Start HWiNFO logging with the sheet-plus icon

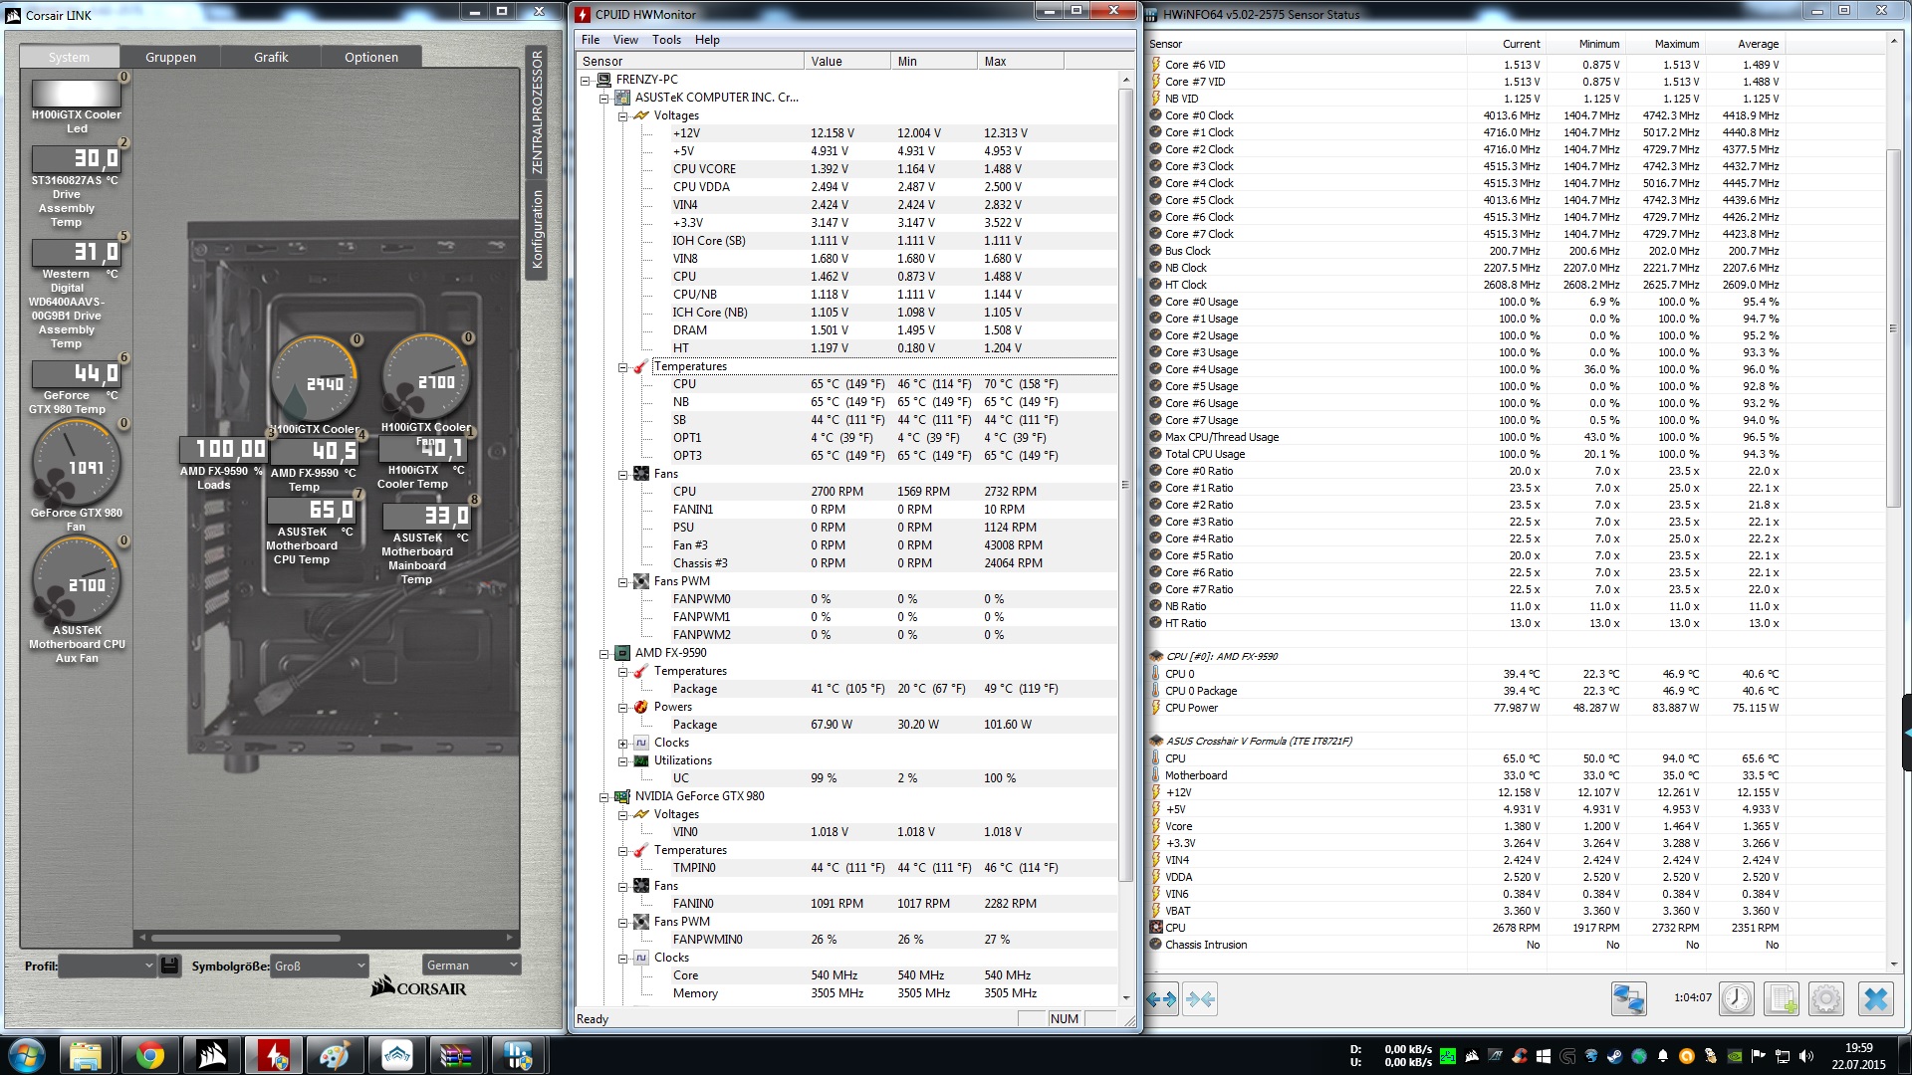(x=1782, y=998)
